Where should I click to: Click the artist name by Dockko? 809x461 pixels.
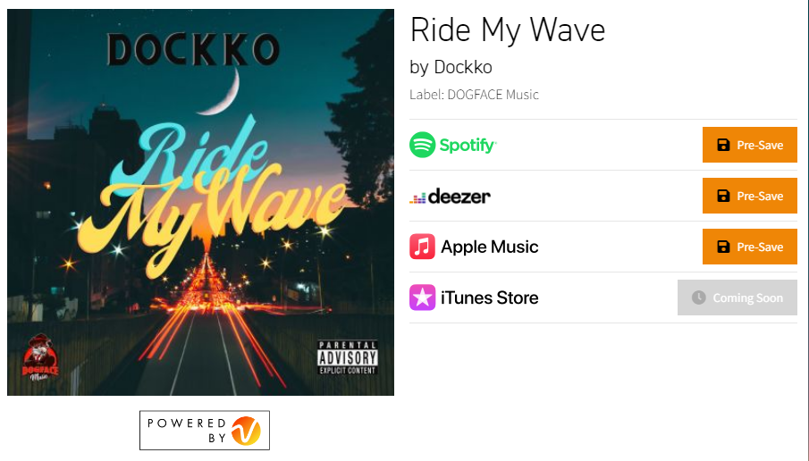pyautogui.click(x=451, y=68)
